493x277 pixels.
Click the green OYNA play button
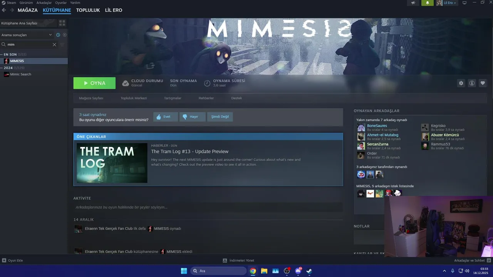[94, 83]
